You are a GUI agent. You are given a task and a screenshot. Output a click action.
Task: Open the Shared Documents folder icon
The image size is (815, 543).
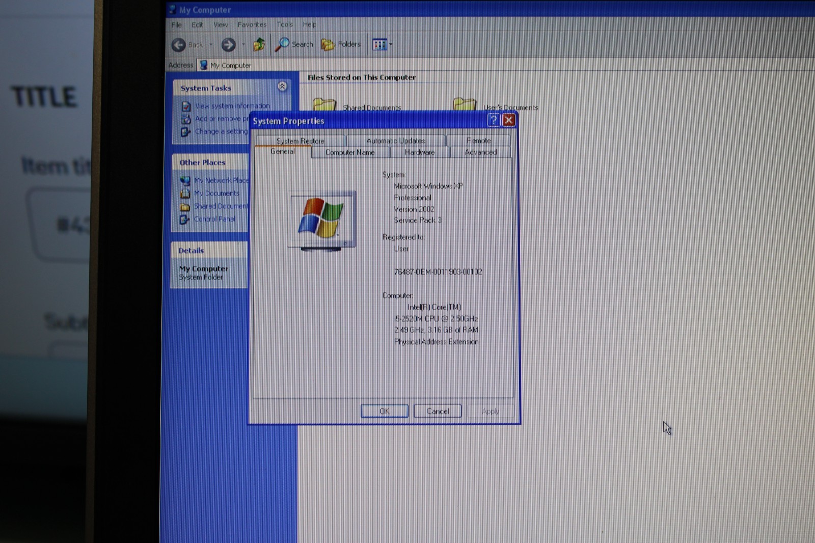point(324,104)
